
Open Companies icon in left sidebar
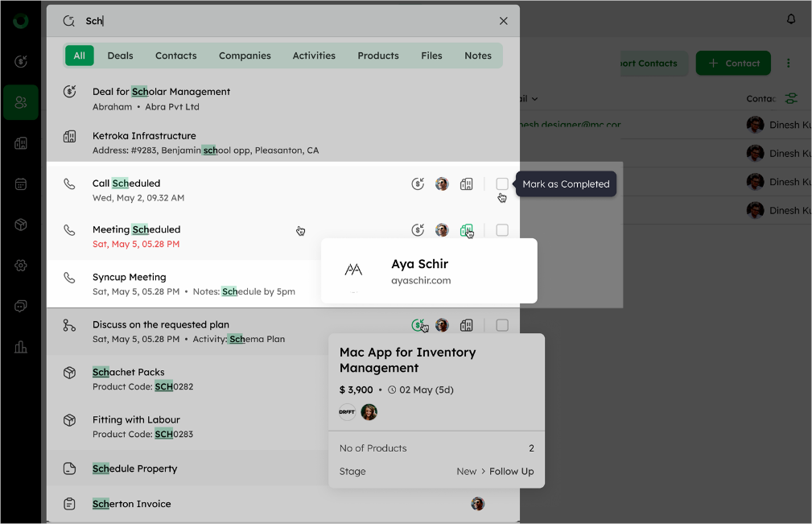point(21,143)
